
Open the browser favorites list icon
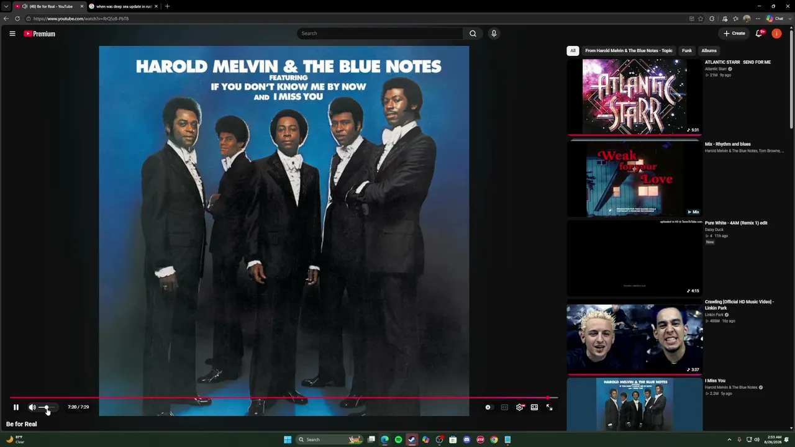coord(735,19)
